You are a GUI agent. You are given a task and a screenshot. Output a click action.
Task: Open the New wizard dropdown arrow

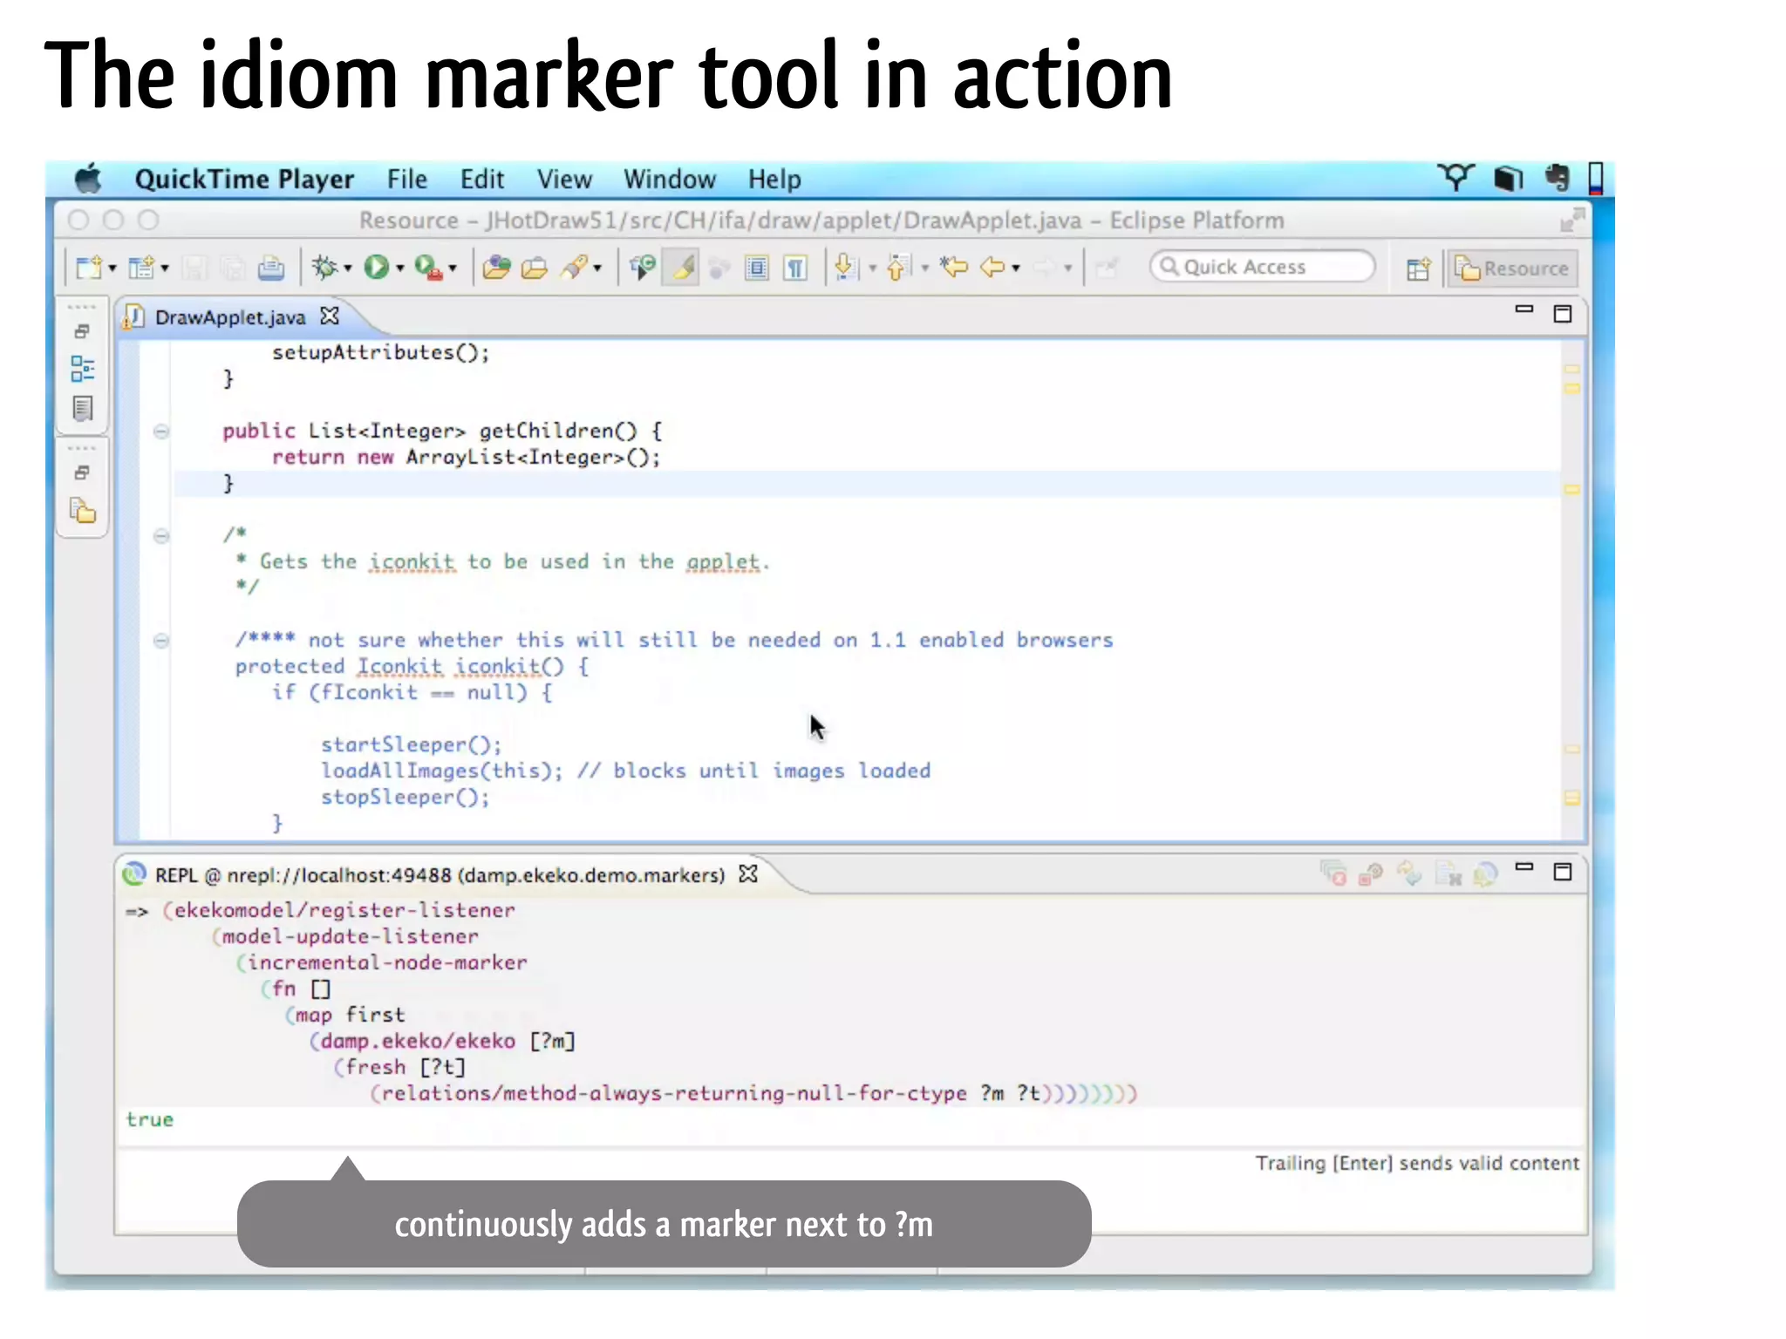point(112,268)
